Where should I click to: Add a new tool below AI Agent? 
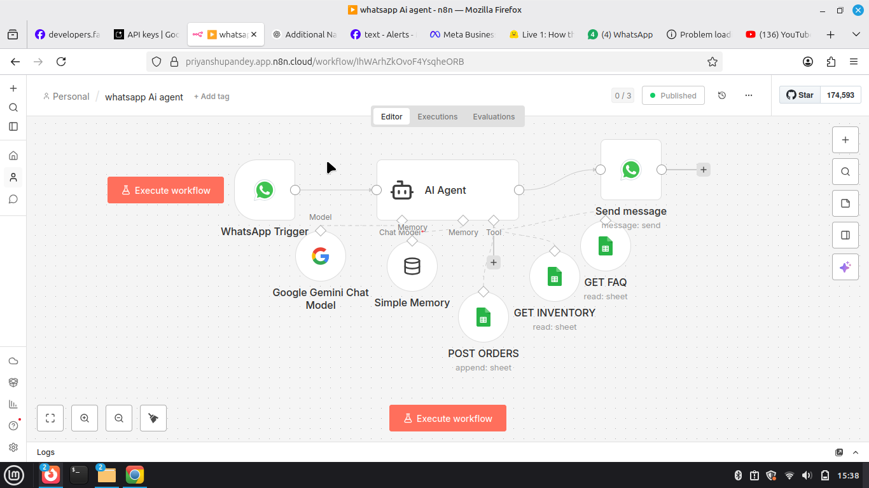click(x=494, y=262)
